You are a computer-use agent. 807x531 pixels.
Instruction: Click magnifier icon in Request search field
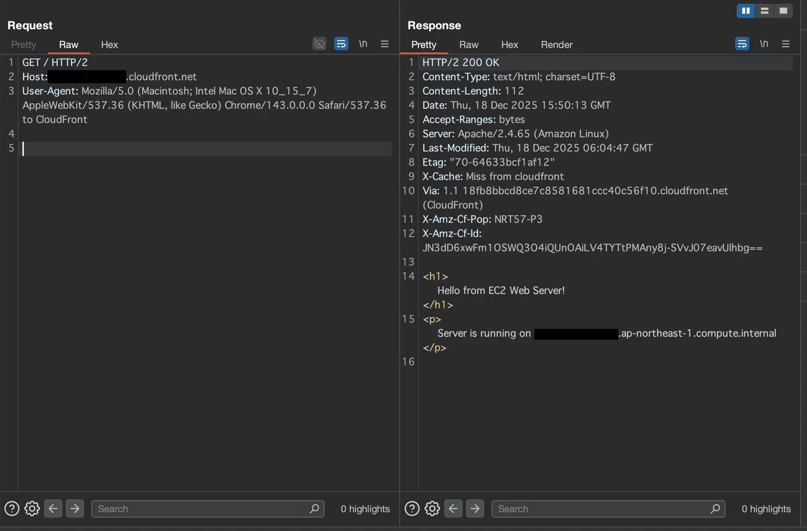314,509
